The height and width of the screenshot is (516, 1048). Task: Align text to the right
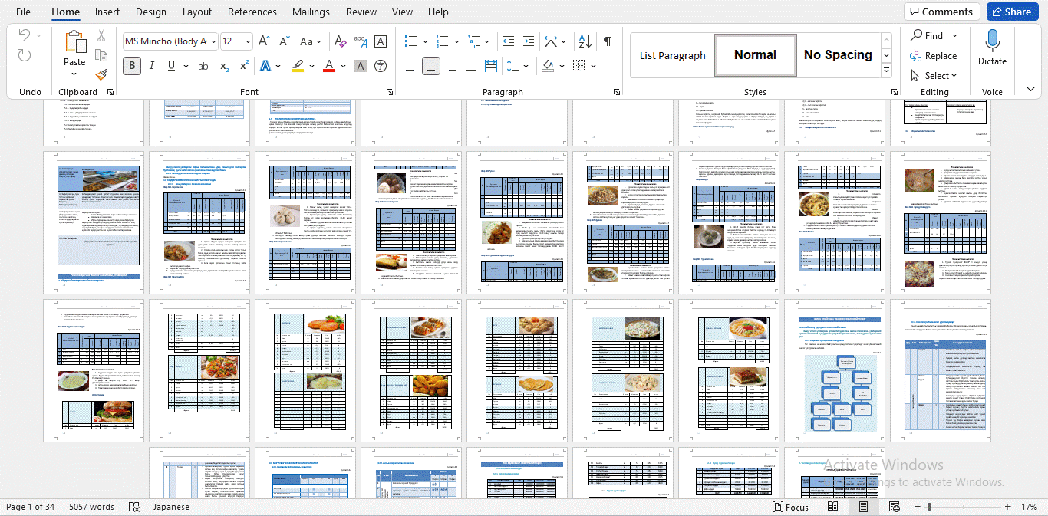pos(451,66)
